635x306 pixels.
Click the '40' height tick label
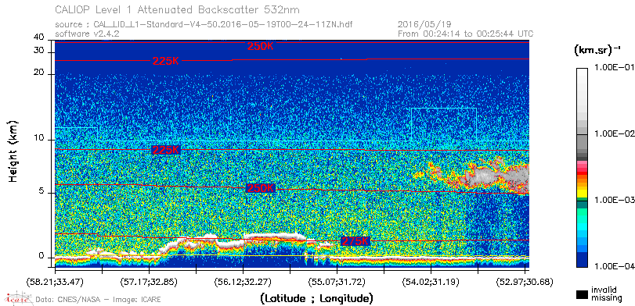pos(39,37)
